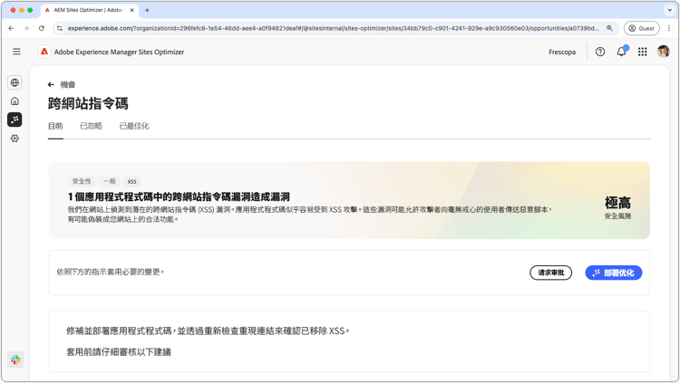Open the user profile avatar
Image resolution: width=680 pixels, height=383 pixels.
pyautogui.click(x=663, y=52)
